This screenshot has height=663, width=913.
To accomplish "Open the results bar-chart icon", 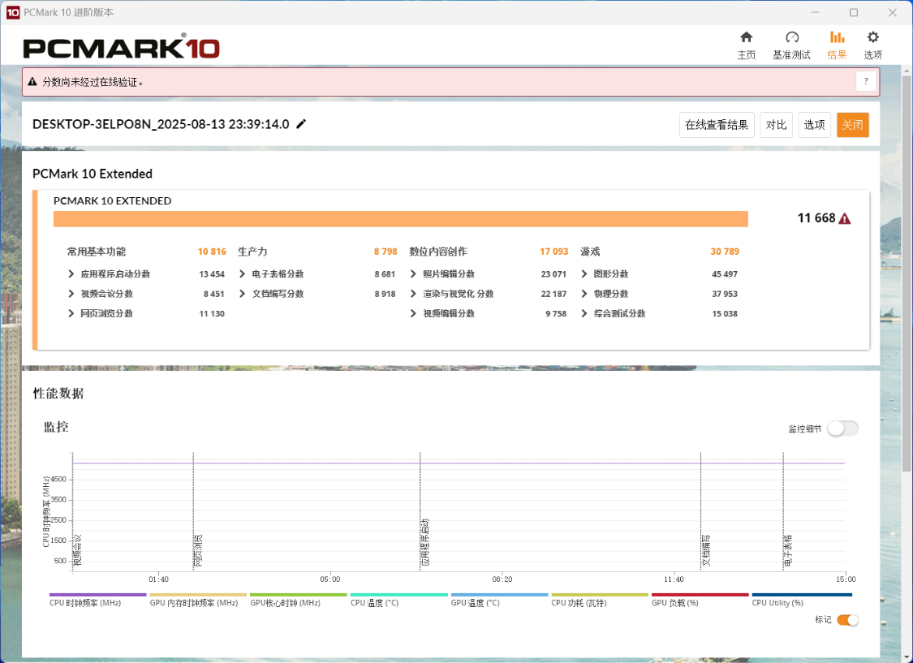I will [837, 38].
